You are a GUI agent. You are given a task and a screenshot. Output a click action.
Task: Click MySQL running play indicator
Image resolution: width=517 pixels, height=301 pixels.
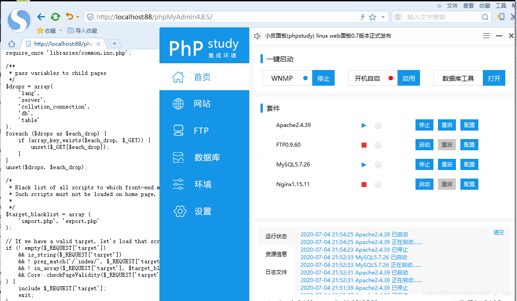tap(364, 165)
